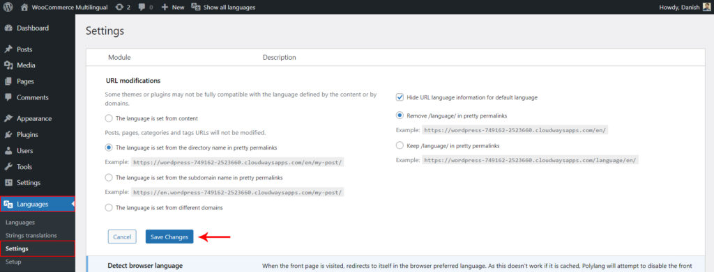Click the en.wordpress subdomain example URL
The height and width of the screenshot is (272, 714).
click(x=237, y=192)
